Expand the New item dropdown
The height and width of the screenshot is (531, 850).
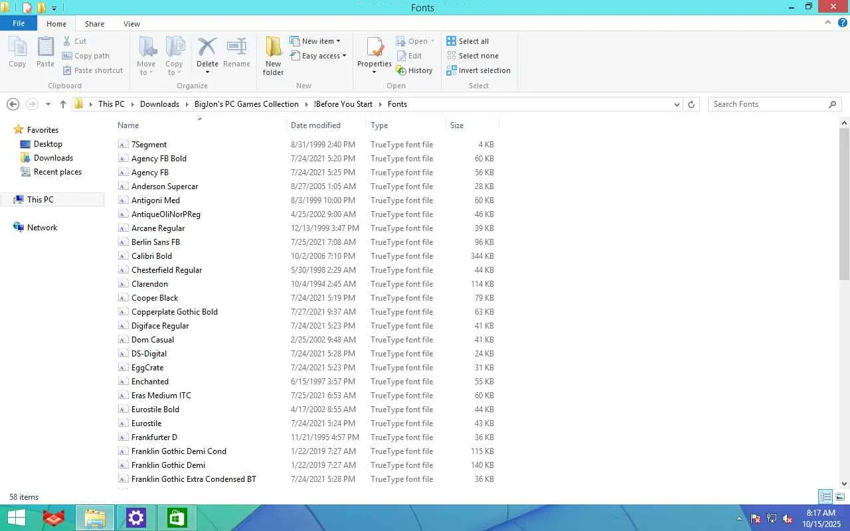click(315, 41)
